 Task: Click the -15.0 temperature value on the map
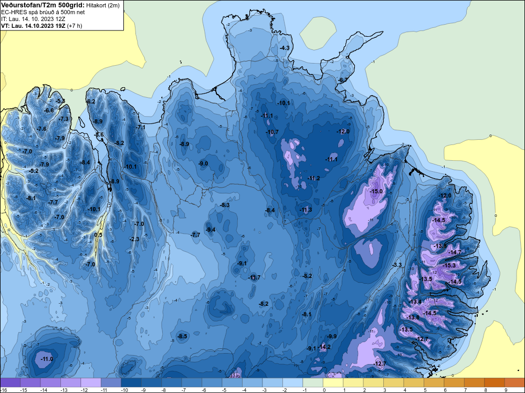[376, 191]
